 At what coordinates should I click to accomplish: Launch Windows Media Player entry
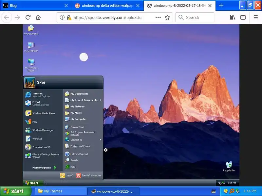pos(44,113)
